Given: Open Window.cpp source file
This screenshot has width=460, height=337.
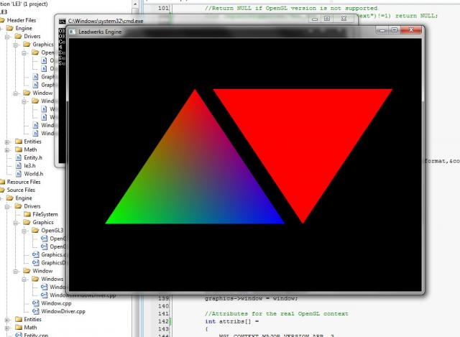Looking at the screenshot, I should (55, 303).
